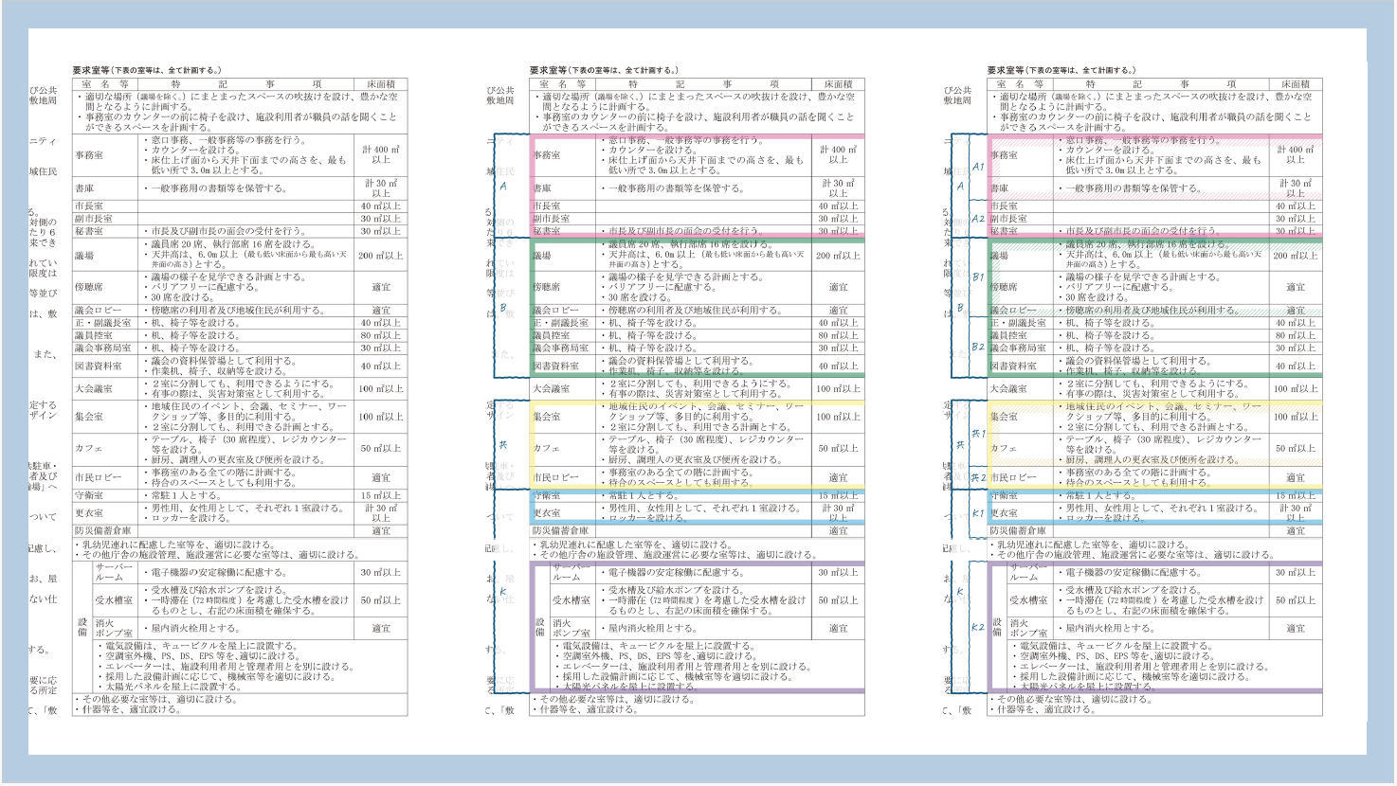The width and height of the screenshot is (1397, 786).
Task: Click 図書資料室 in the middle table
Action: [555, 366]
